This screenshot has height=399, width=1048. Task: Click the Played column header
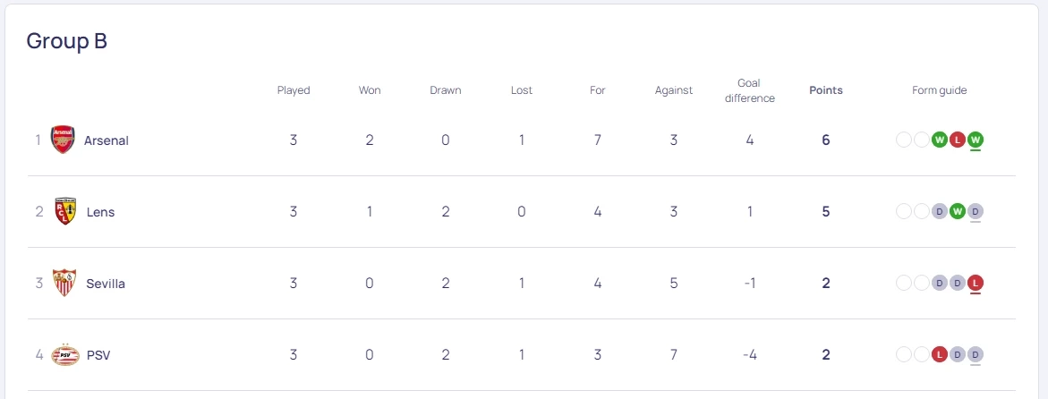(x=294, y=90)
